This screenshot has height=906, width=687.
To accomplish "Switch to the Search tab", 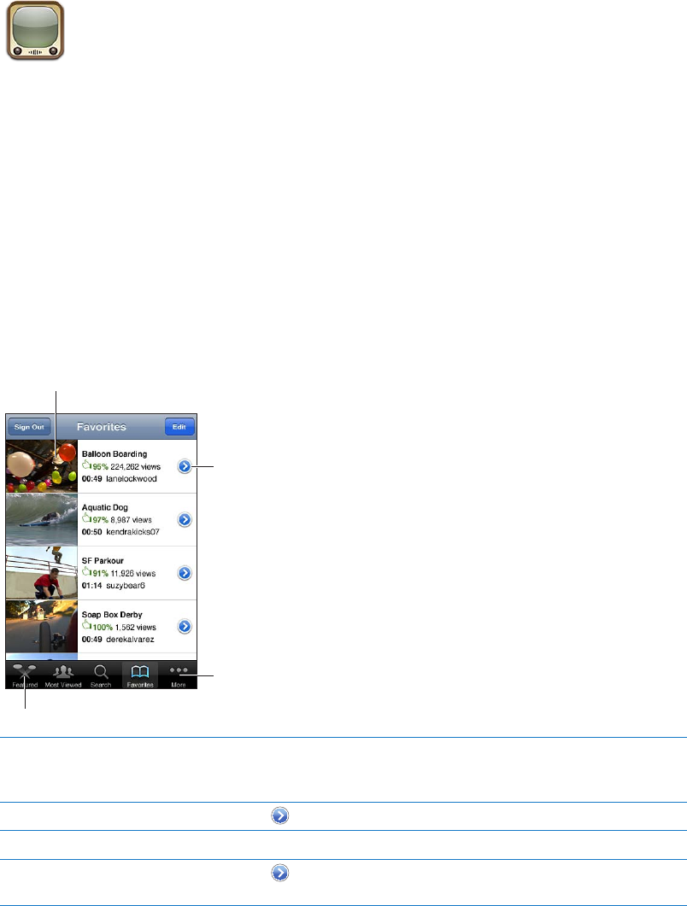I will click(101, 675).
